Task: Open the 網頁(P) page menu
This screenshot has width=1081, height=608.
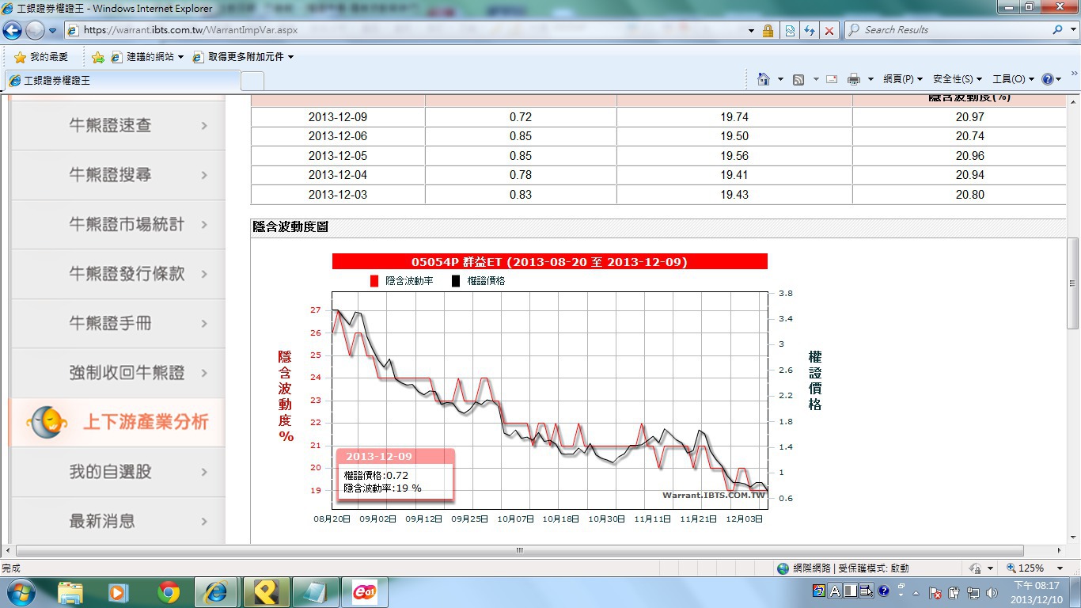Action: [902, 79]
